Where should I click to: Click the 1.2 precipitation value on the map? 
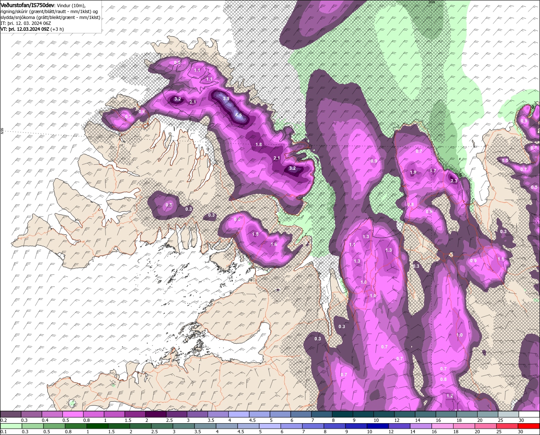pyautogui.click(x=450, y=396)
